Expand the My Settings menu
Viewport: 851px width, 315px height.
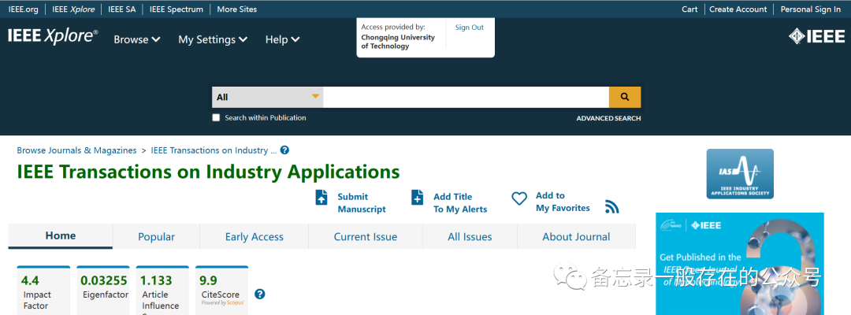point(213,39)
